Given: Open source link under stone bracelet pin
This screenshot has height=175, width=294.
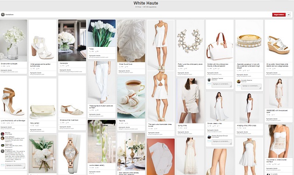Looking at the screenshot, I should coord(185,74).
